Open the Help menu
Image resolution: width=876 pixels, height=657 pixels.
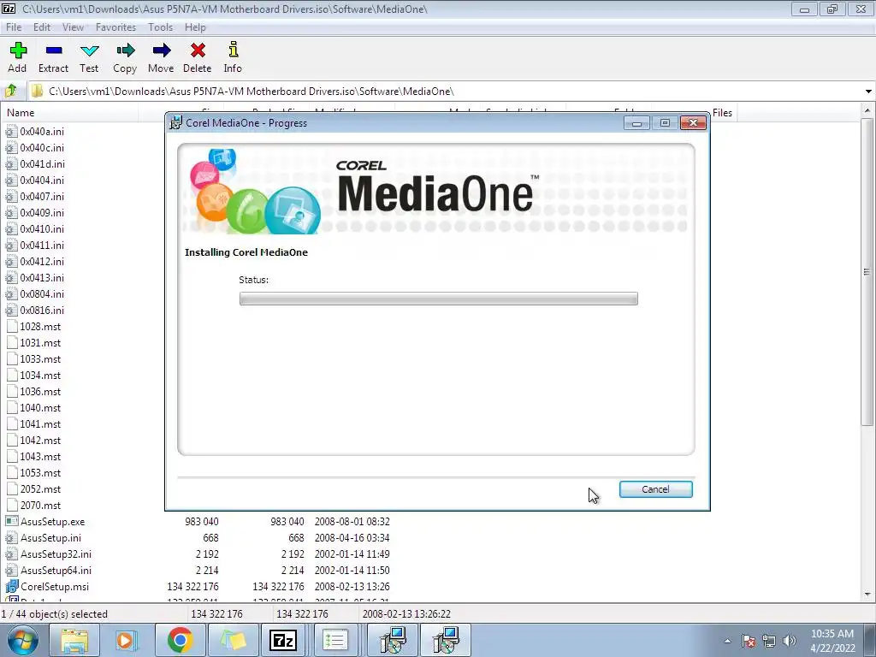[195, 27]
